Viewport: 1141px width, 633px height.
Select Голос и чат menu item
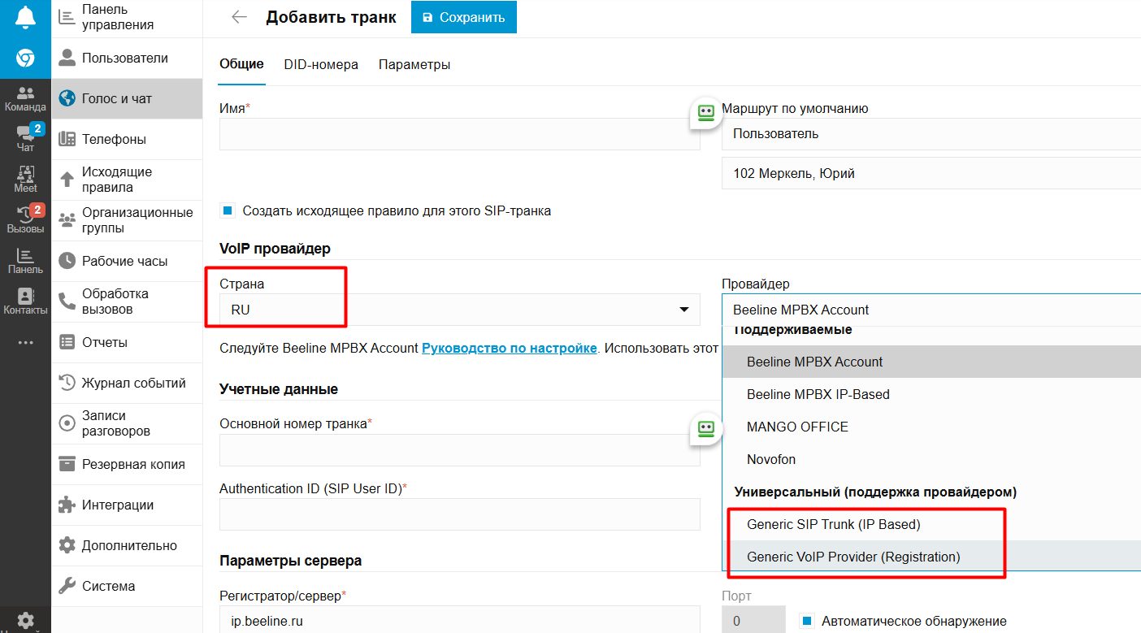[x=127, y=98]
